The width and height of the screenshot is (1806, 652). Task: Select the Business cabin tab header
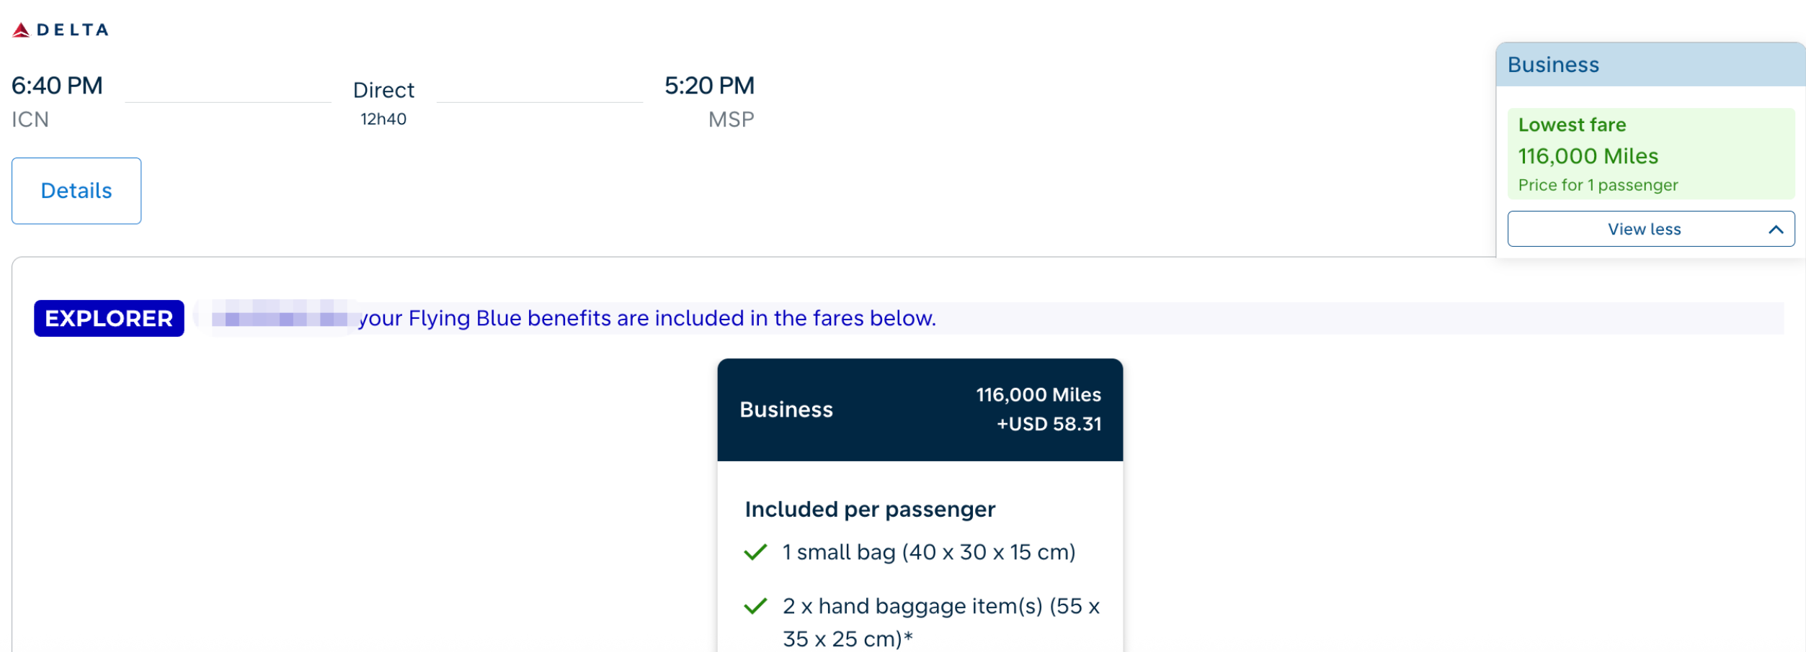click(1650, 65)
